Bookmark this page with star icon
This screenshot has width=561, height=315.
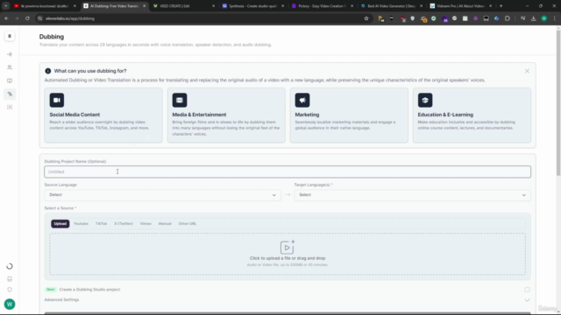(366, 18)
